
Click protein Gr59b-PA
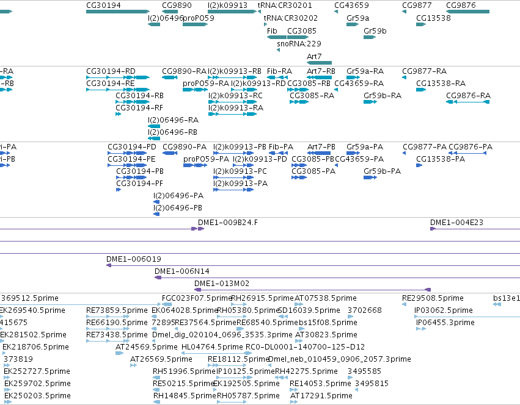click(x=370, y=177)
